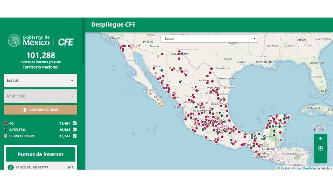Center map on my current location
The image size is (333, 187).
pos(320,148)
